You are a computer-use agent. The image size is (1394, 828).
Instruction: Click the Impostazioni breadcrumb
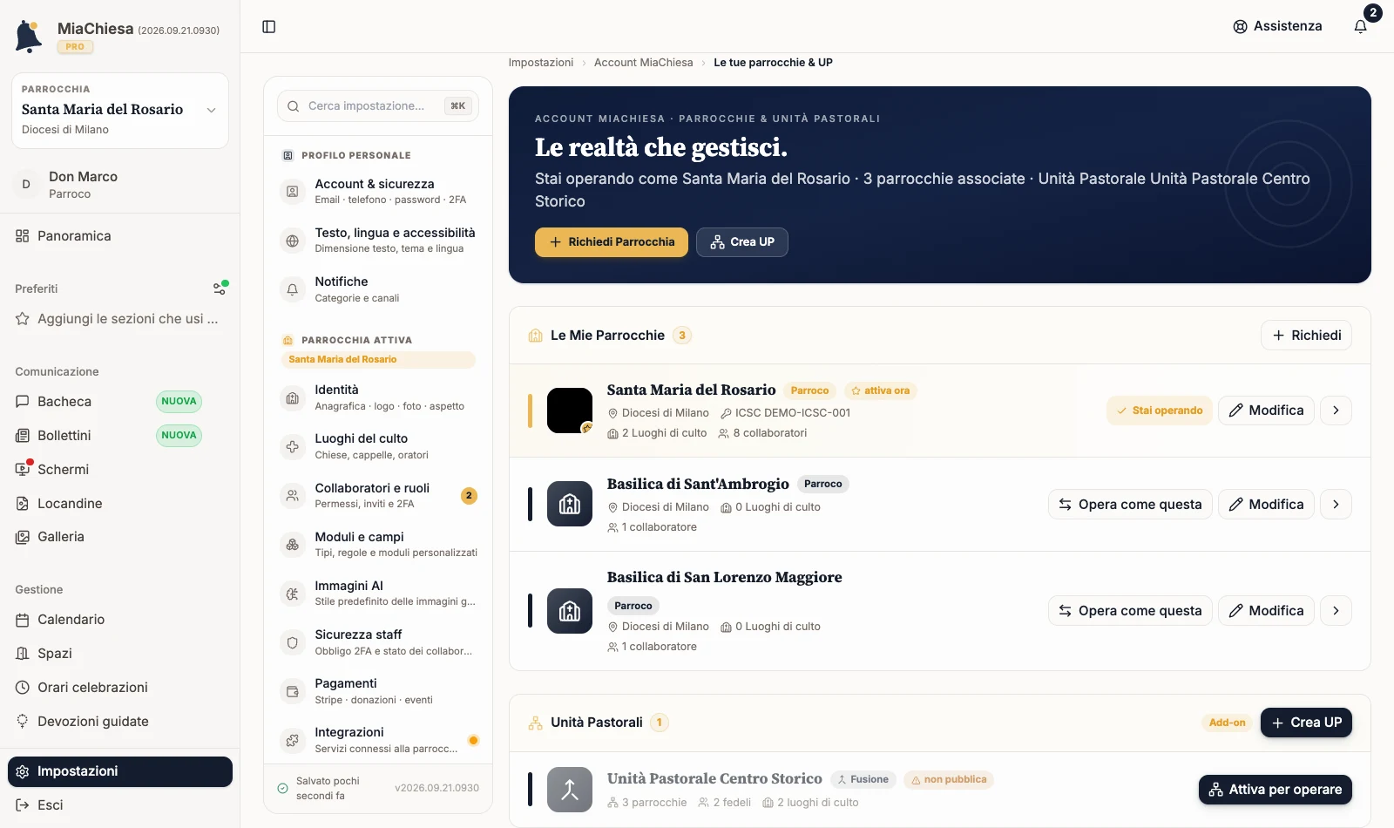point(541,63)
